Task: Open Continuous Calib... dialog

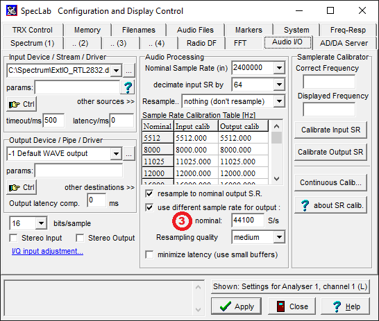Action: point(330,182)
